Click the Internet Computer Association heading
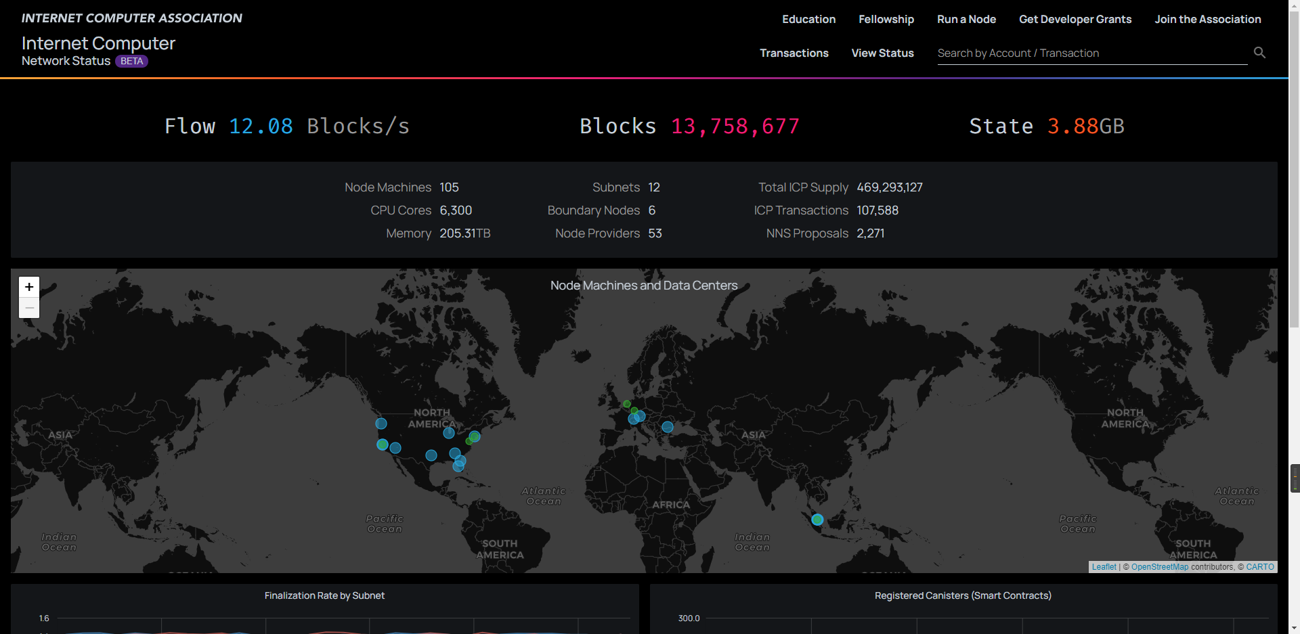1300x634 pixels. click(x=132, y=18)
